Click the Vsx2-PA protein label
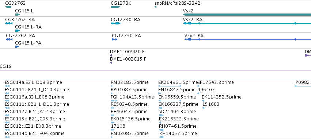311x139 pixels. (194, 36)
